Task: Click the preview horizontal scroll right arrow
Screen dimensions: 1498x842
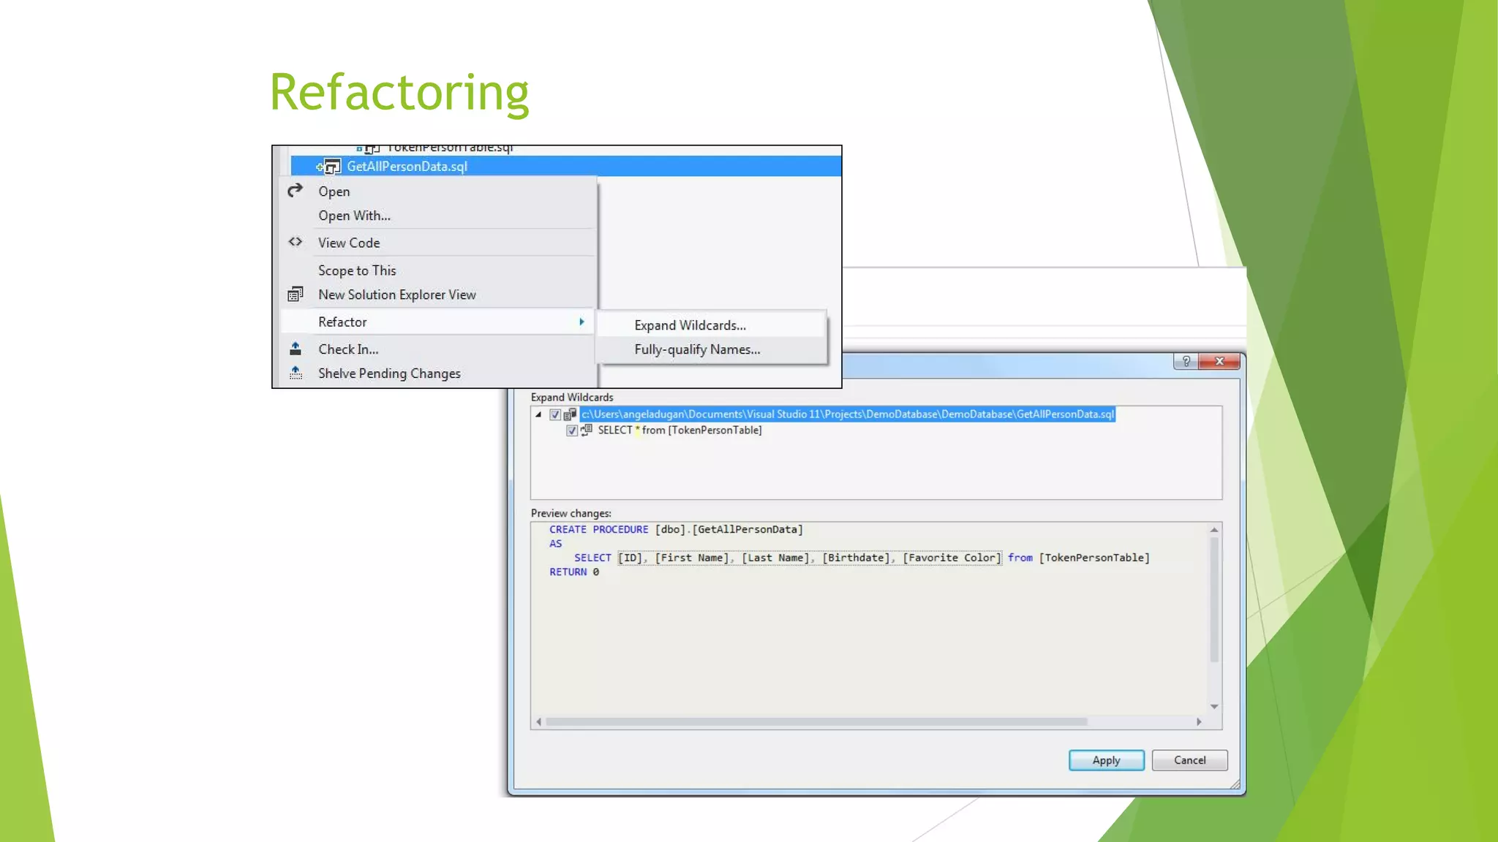Action: [x=1199, y=721]
